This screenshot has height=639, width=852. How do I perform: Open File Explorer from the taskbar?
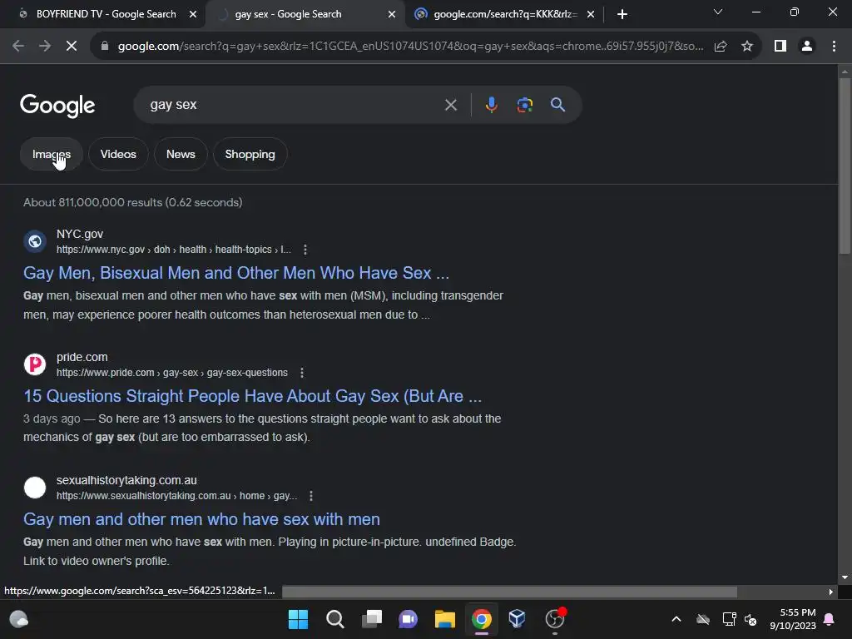tap(445, 619)
